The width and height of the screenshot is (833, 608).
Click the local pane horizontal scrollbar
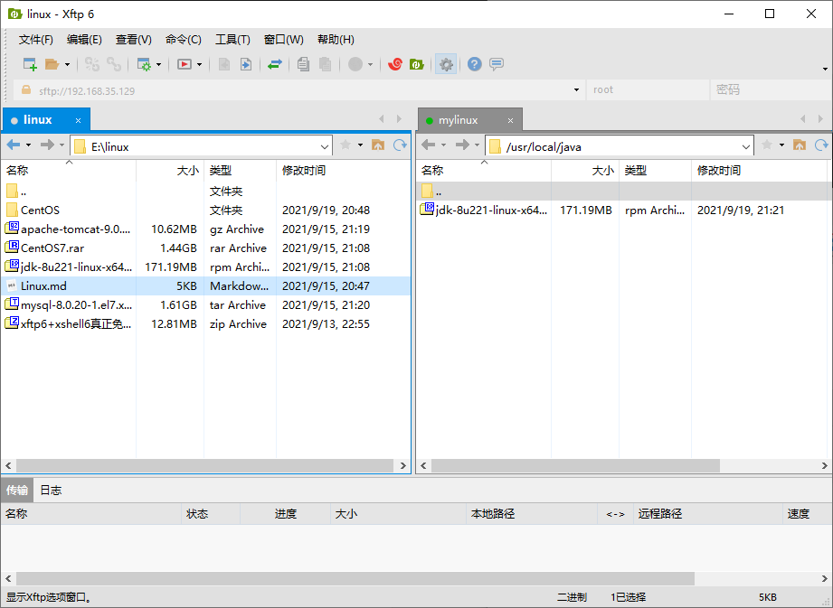click(x=205, y=466)
